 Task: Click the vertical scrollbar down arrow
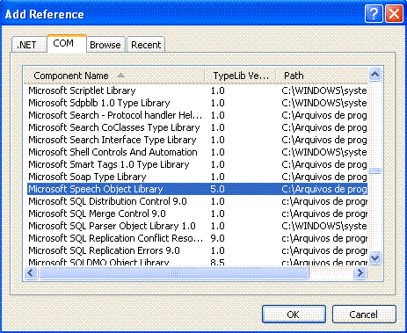point(374,258)
